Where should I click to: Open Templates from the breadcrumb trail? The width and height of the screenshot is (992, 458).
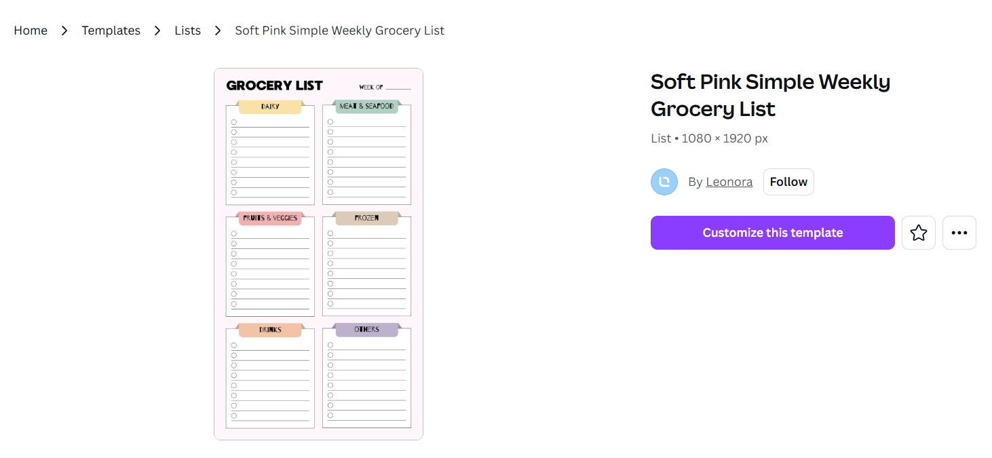point(111,31)
